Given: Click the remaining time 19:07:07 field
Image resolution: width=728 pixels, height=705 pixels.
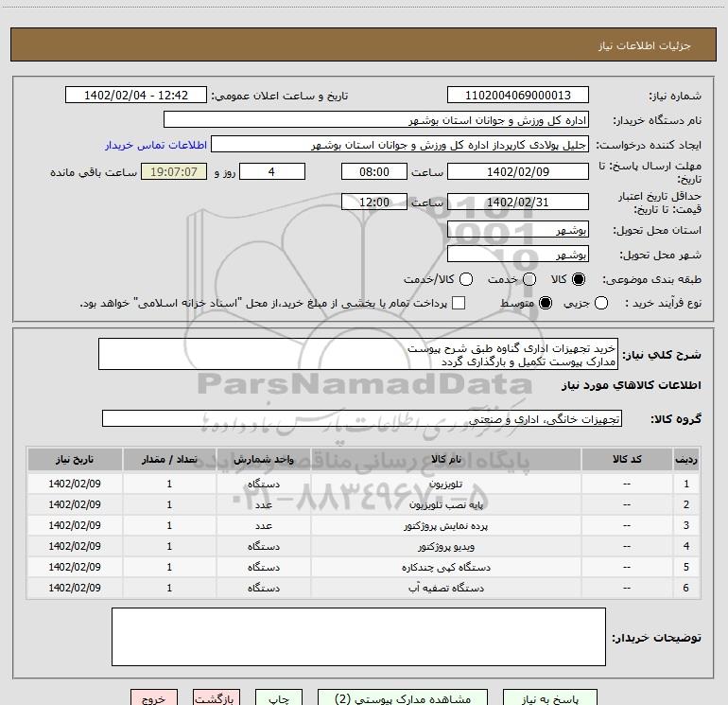Looking at the screenshot, I should [x=174, y=171].
